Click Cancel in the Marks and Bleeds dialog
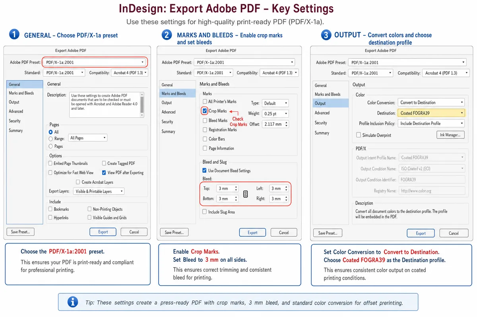Screen dimensions: 477x317 pos(284,233)
